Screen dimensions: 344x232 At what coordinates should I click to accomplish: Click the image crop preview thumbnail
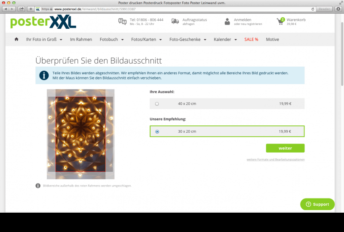point(80,134)
